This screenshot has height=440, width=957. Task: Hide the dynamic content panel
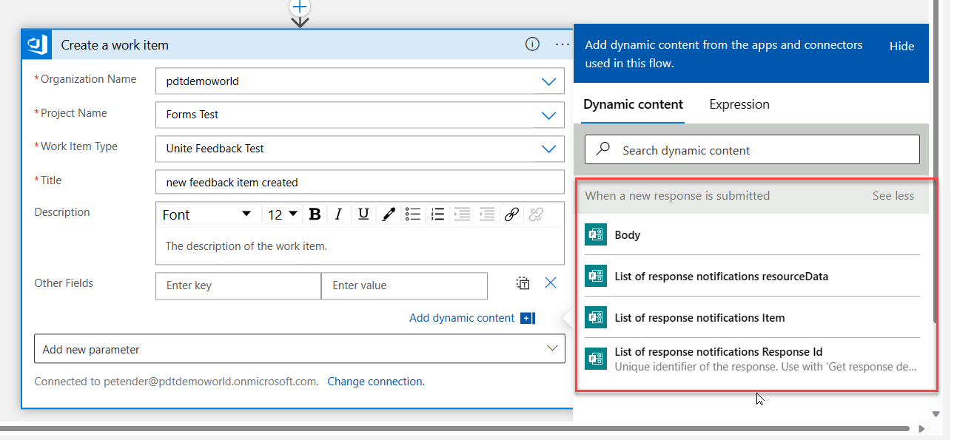[x=901, y=46]
